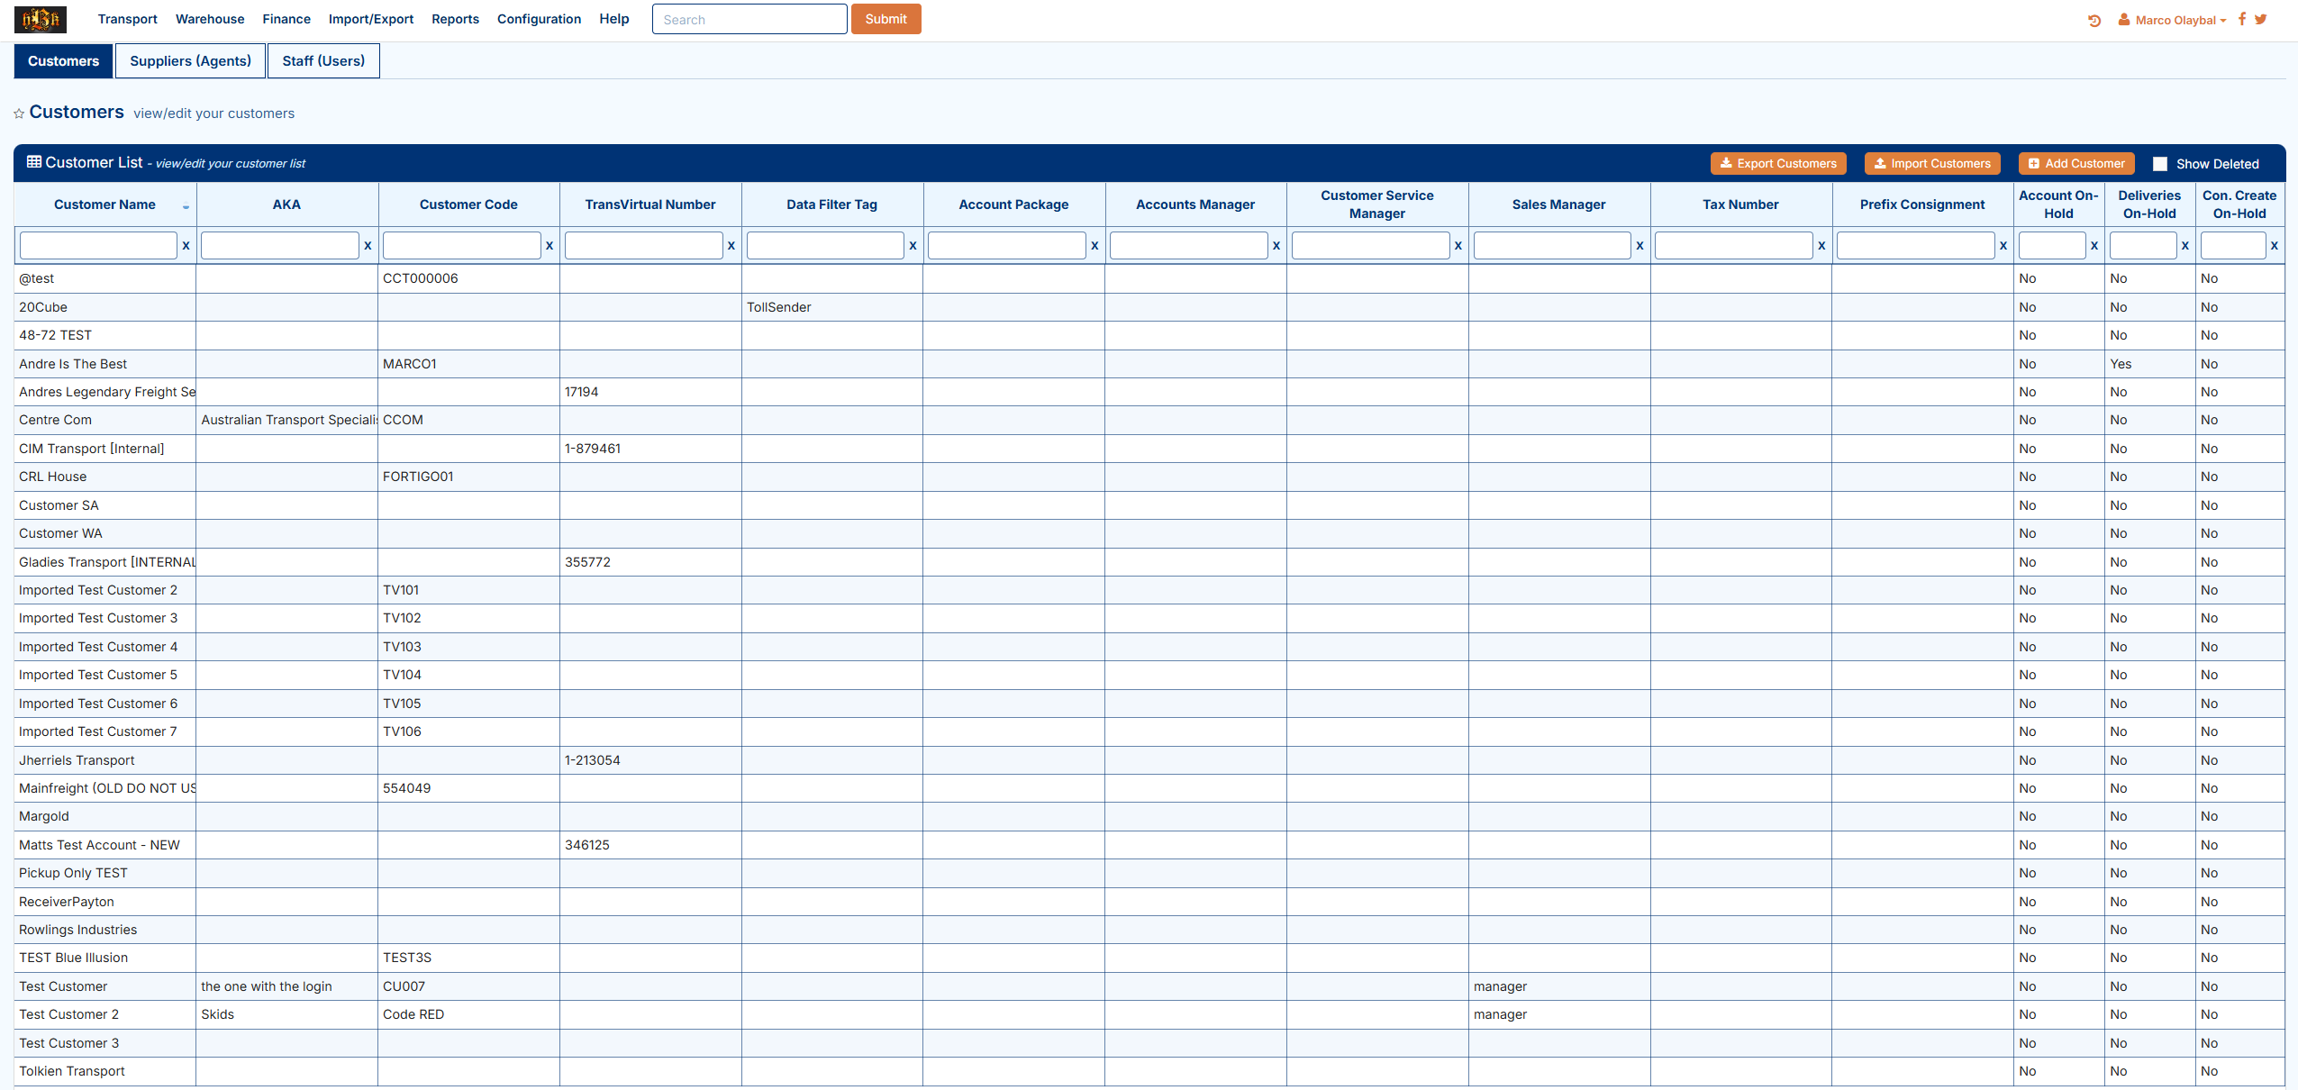Click the history clock icon
Image resolution: width=2298 pixels, height=1090 pixels.
pos(2094,20)
